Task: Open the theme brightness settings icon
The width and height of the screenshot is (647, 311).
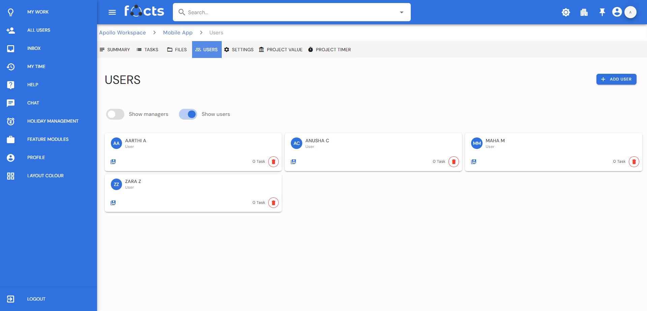Action: [566, 12]
